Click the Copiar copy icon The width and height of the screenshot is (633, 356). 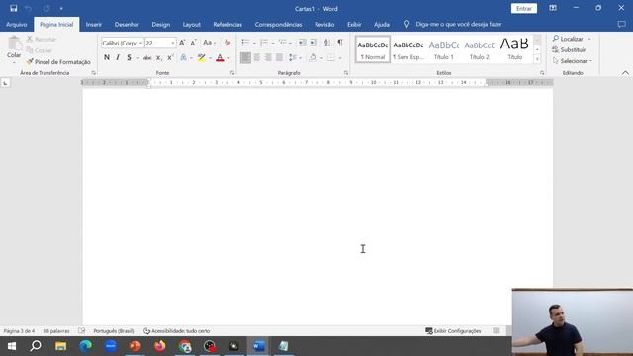pyautogui.click(x=29, y=50)
